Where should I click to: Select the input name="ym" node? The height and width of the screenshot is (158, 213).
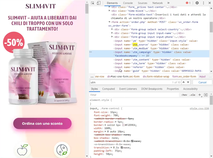coord(156,41)
